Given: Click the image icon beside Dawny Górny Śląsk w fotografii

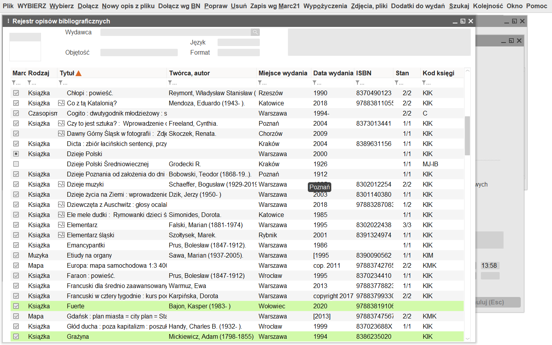Looking at the screenshot, I should pos(61,133).
